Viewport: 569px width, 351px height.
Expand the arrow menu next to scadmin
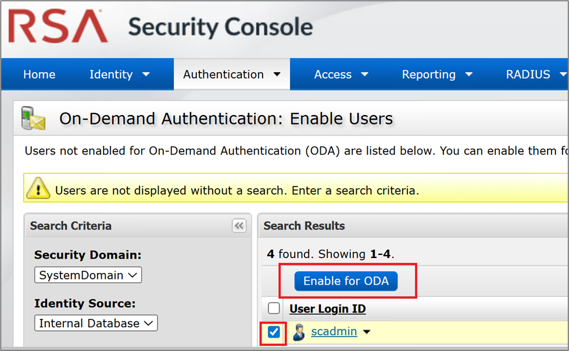(x=367, y=332)
